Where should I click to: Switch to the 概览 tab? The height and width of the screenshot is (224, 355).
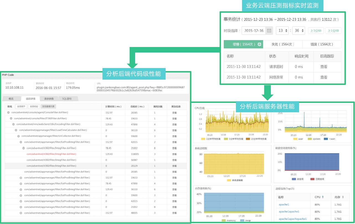pos(11,98)
